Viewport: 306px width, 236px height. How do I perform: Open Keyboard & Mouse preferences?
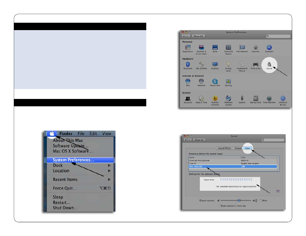tap(242, 67)
